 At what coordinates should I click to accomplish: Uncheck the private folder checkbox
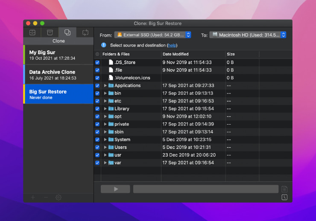(x=97, y=124)
